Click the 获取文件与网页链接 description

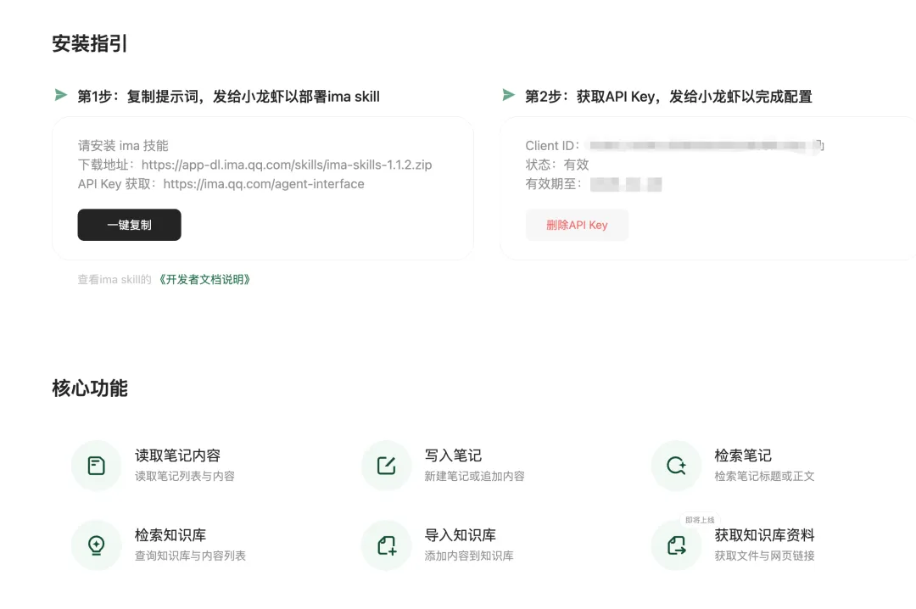[765, 556]
